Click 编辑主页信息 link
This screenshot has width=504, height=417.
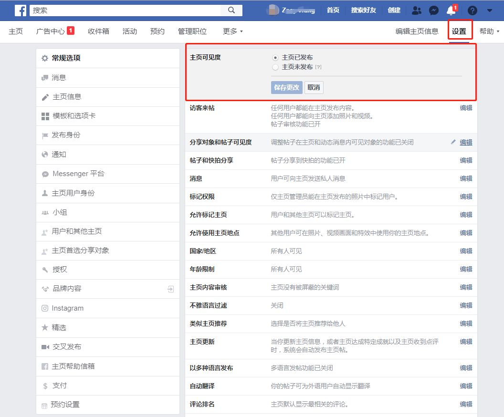click(x=417, y=31)
